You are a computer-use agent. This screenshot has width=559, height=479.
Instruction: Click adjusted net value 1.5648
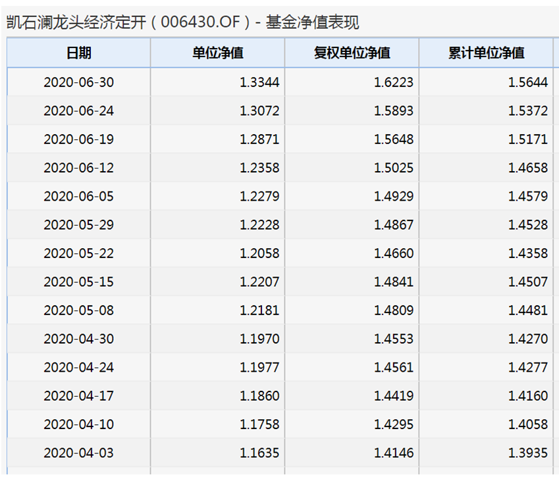tap(394, 139)
